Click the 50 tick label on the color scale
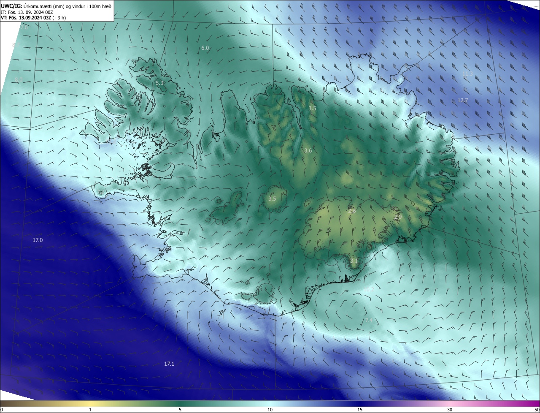Viewport: 540px width, 413px height. click(536, 410)
